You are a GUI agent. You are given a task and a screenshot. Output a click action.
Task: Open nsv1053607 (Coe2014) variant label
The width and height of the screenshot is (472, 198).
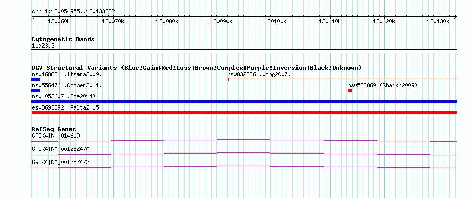click(64, 97)
